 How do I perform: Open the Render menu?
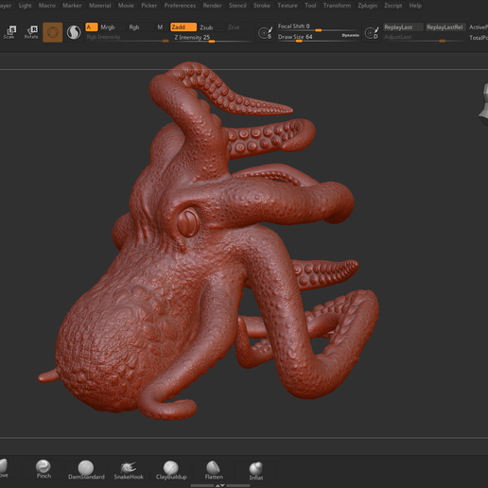(x=212, y=6)
